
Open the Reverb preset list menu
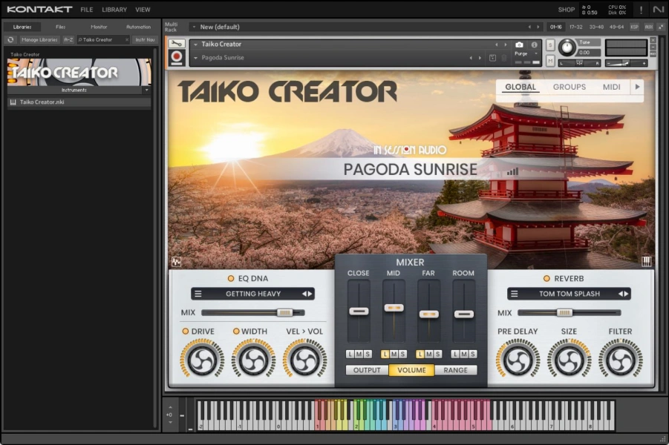pos(514,294)
